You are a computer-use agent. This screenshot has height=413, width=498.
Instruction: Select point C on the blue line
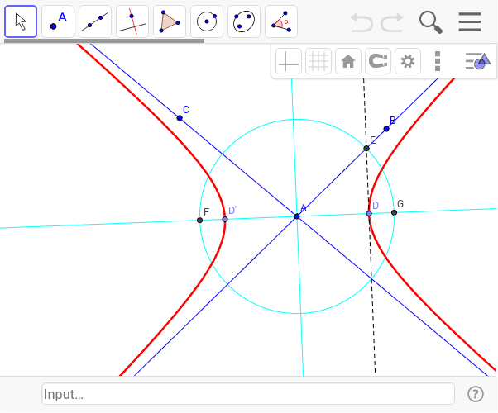(180, 118)
